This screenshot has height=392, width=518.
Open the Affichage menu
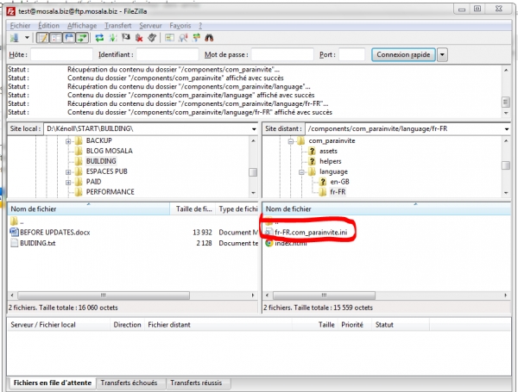(82, 25)
